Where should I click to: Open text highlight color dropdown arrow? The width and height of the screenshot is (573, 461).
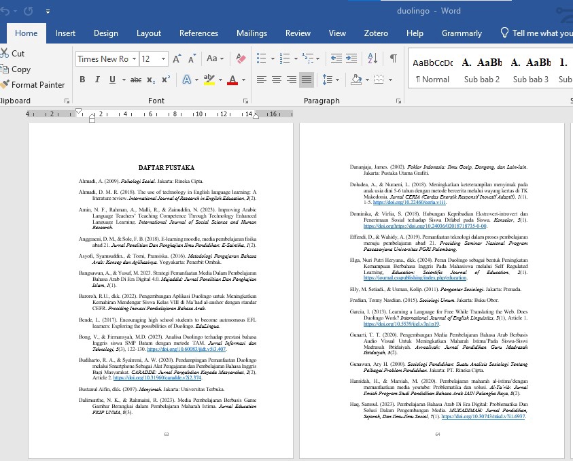click(x=220, y=80)
